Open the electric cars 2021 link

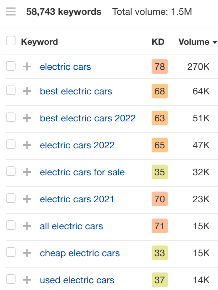tap(77, 199)
